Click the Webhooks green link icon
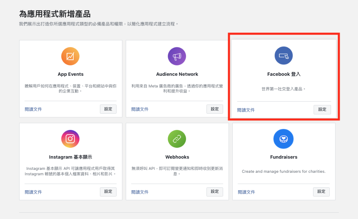 177,139
